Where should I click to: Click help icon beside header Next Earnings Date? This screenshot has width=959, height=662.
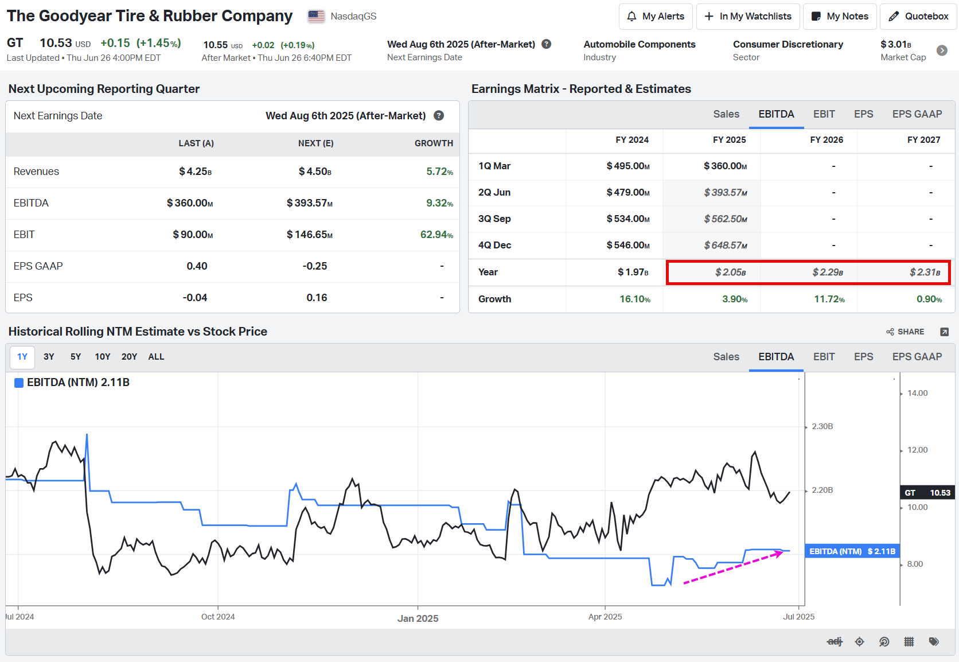(547, 44)
